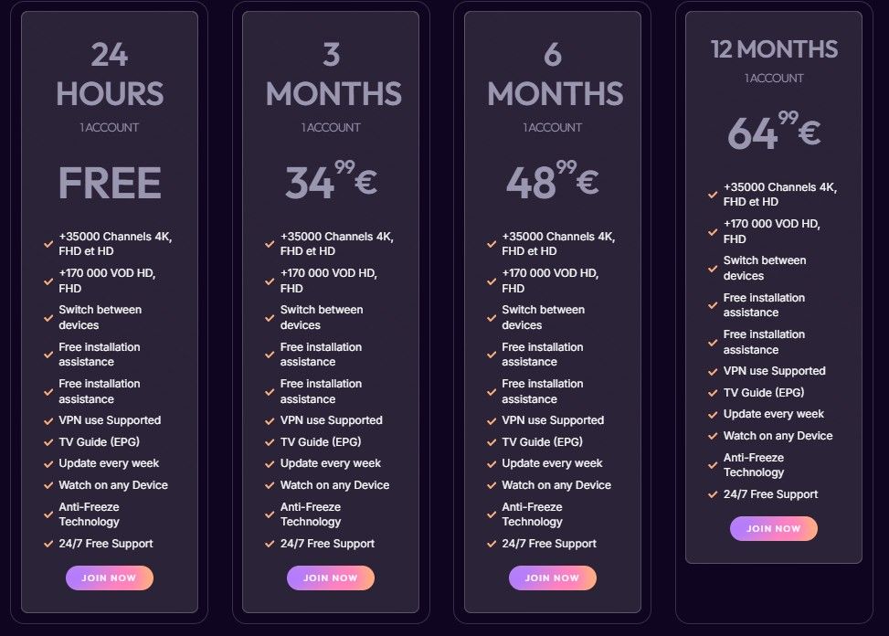
Task: Click JOIN NOW on the 6 Months plan
Action: click(553, 577)
